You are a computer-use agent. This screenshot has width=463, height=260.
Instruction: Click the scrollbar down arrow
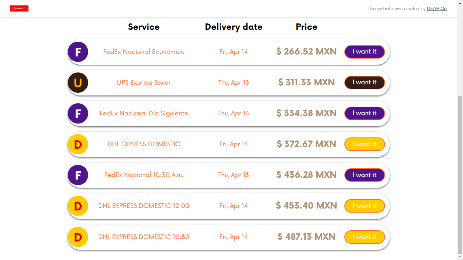tap(460, 257)
